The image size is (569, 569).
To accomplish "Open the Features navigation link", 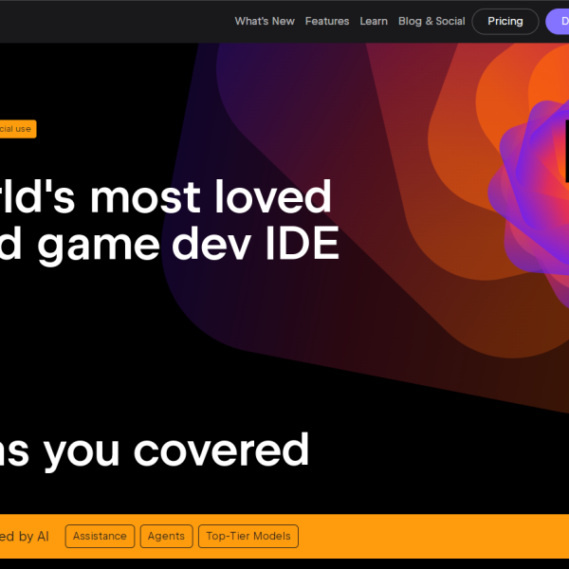I will pyautogui.click(x=327, y=22).
